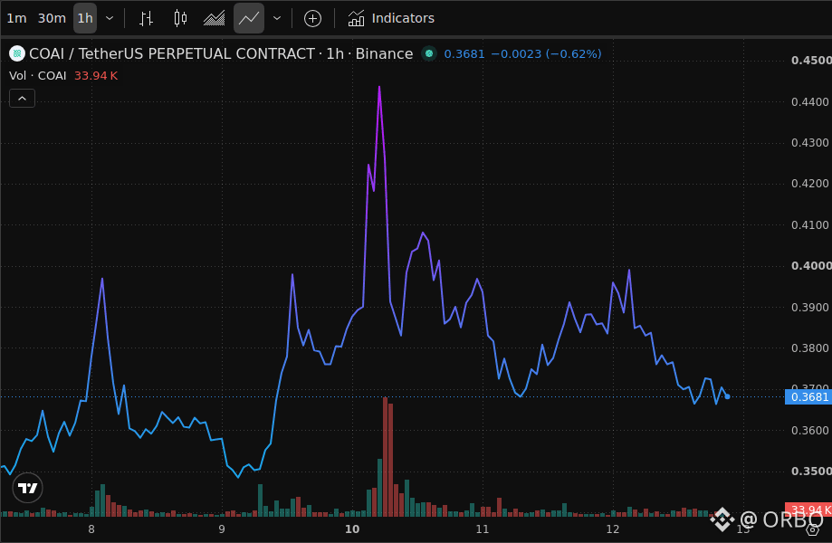This screenshot has height=543, width=832.
Task: Open the chart style dropdown arrow
Action: coord(277,18)
